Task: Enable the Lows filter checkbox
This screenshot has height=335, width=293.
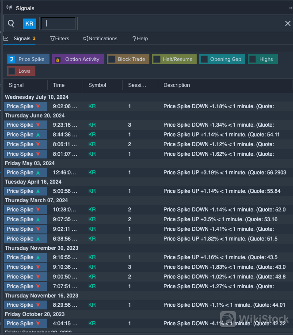Action: (12, 71)
